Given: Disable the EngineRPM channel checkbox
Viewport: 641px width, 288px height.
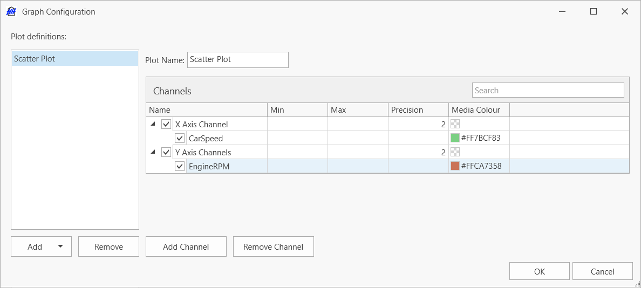Looking at the screenshot, I should [180, 166].
